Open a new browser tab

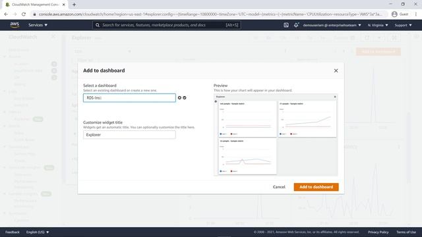pyautogui.click(x=74, y=5)
